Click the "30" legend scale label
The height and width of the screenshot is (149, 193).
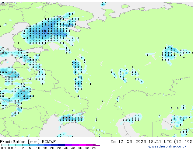click(66, 148)
